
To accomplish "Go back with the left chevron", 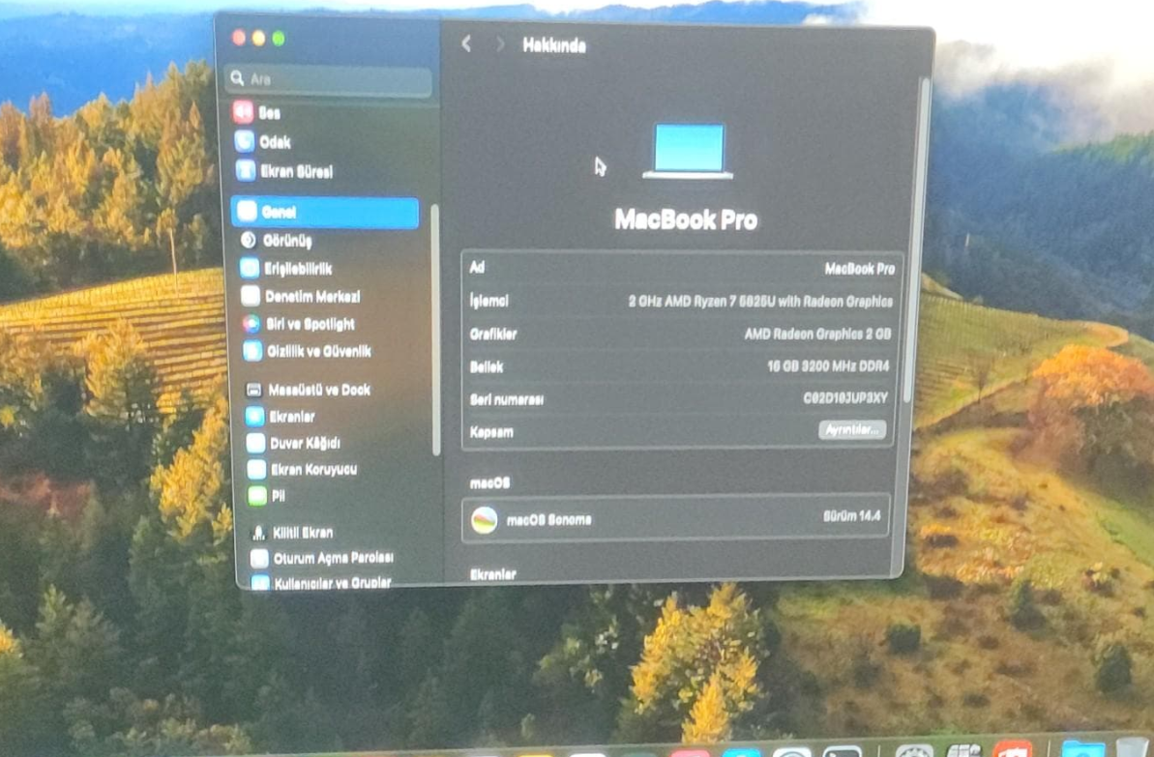I will 466,44.
